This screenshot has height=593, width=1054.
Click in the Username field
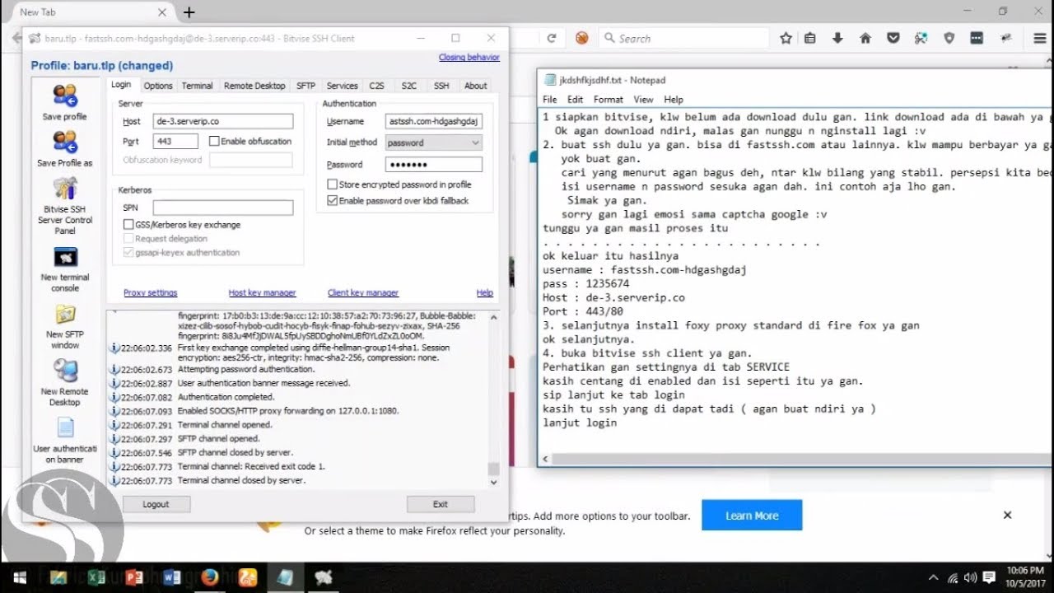coord(434,121)
